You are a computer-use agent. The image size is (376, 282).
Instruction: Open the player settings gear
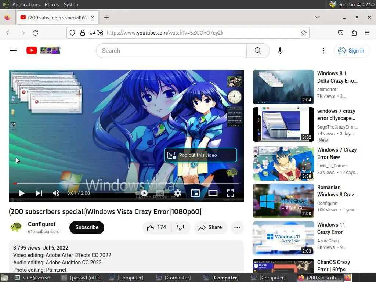click(x=178, y=193)
